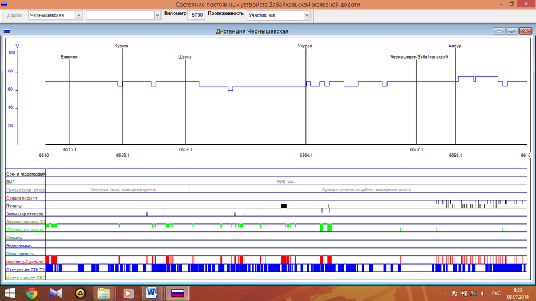Click the 'Сели, лавины' row label
The image size is (536, 301).
pyautogui.click(x=19, y=253)
